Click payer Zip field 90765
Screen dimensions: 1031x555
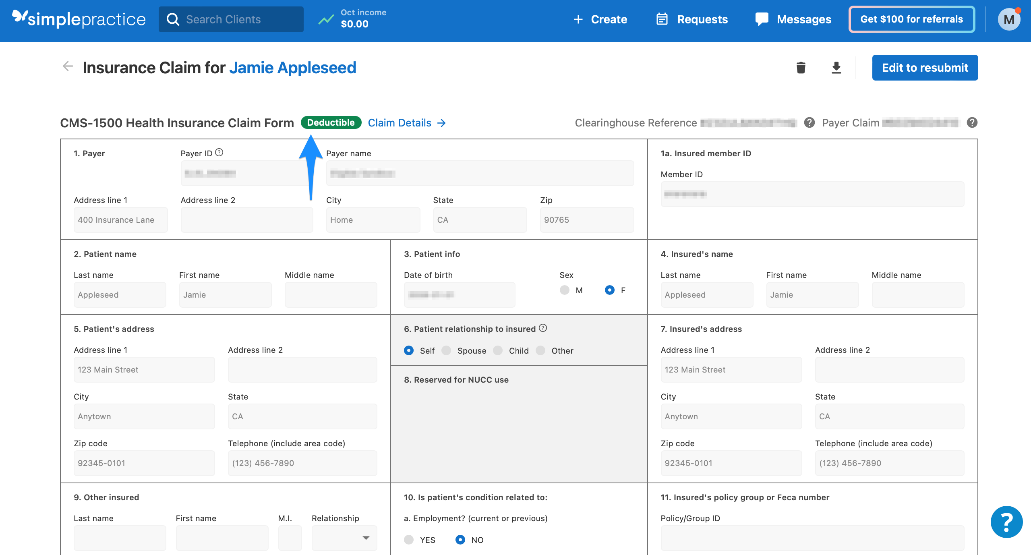587,220
